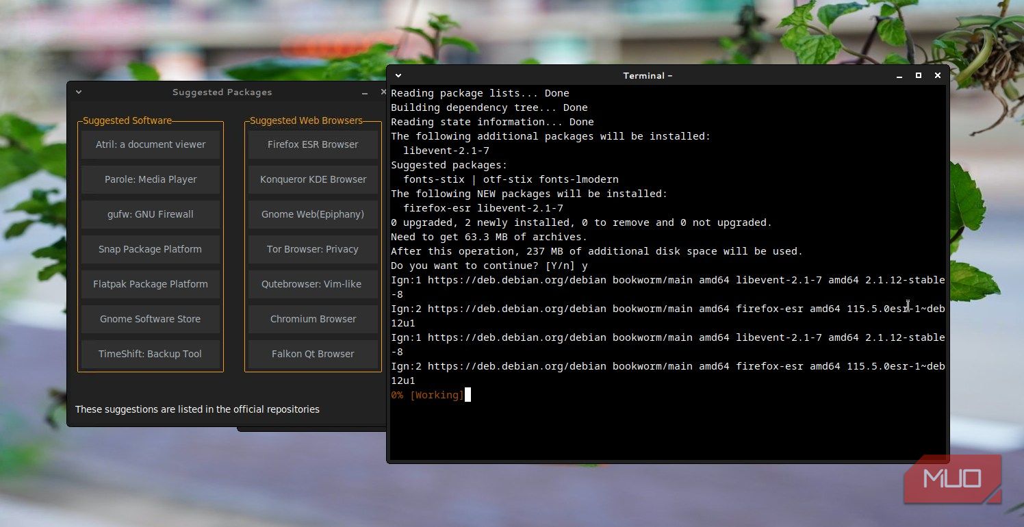This screenshot has height=527, width=1024.
Task: Open the Suggested Packages window menu chevron
Action: [x=79, y=92]
